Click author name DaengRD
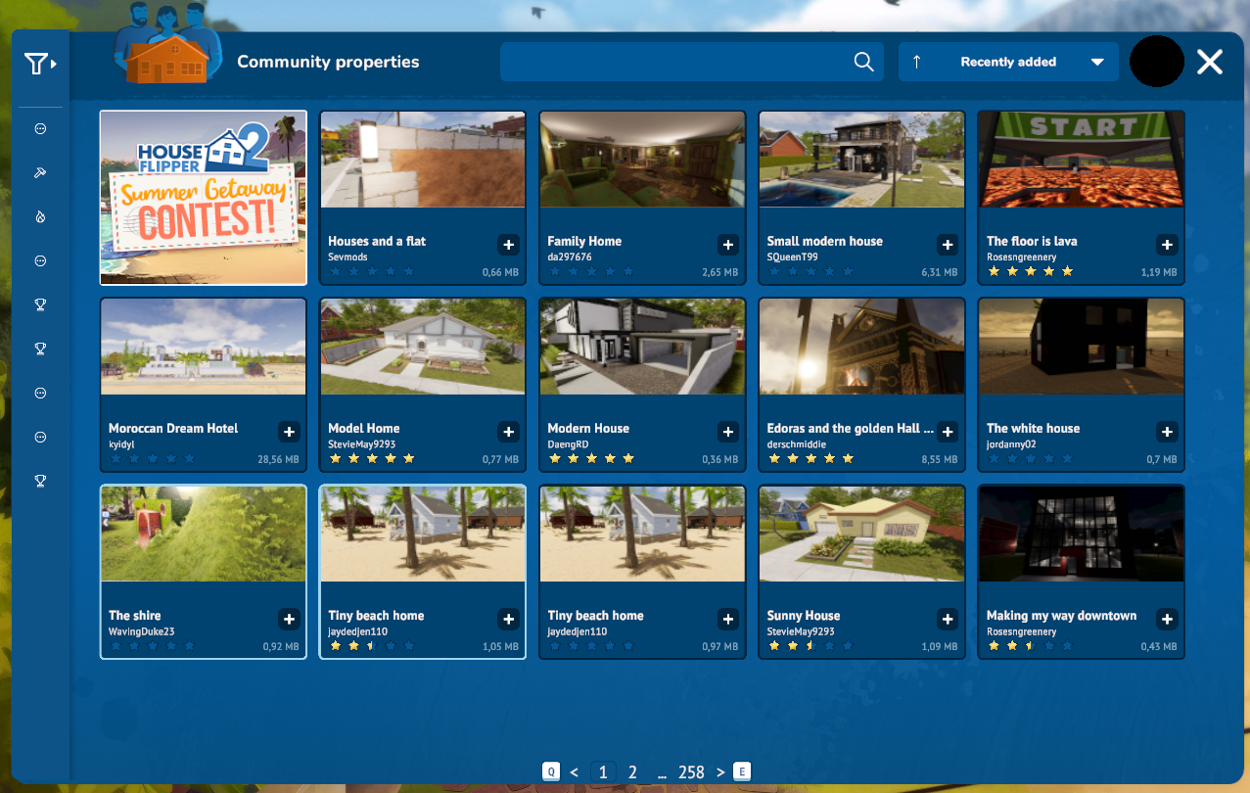The image size is (1250, 793). [568, 443]
